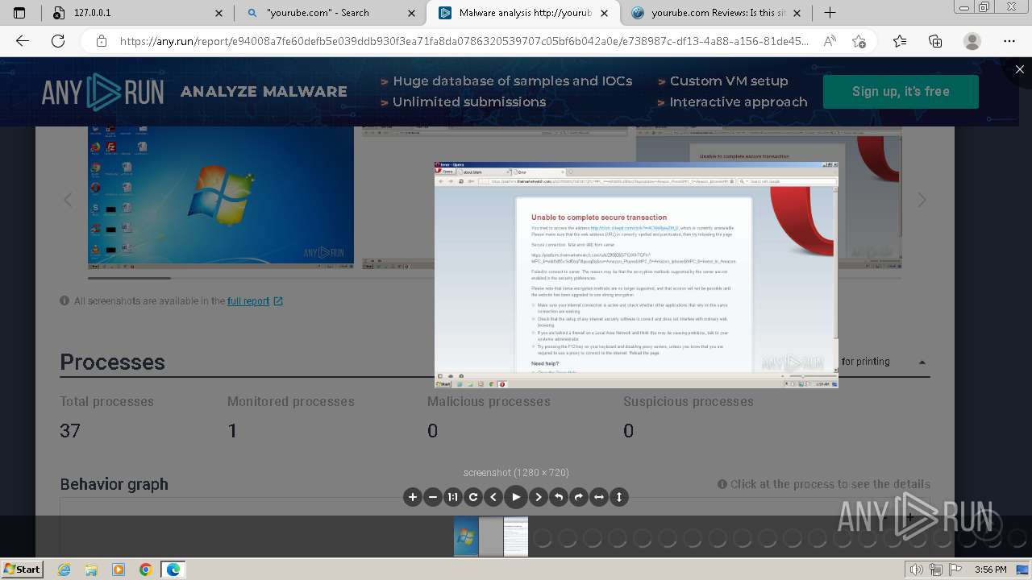Flip the image vertically
1032x580 pixels.
pyautogui.click(x=619, y=497)
